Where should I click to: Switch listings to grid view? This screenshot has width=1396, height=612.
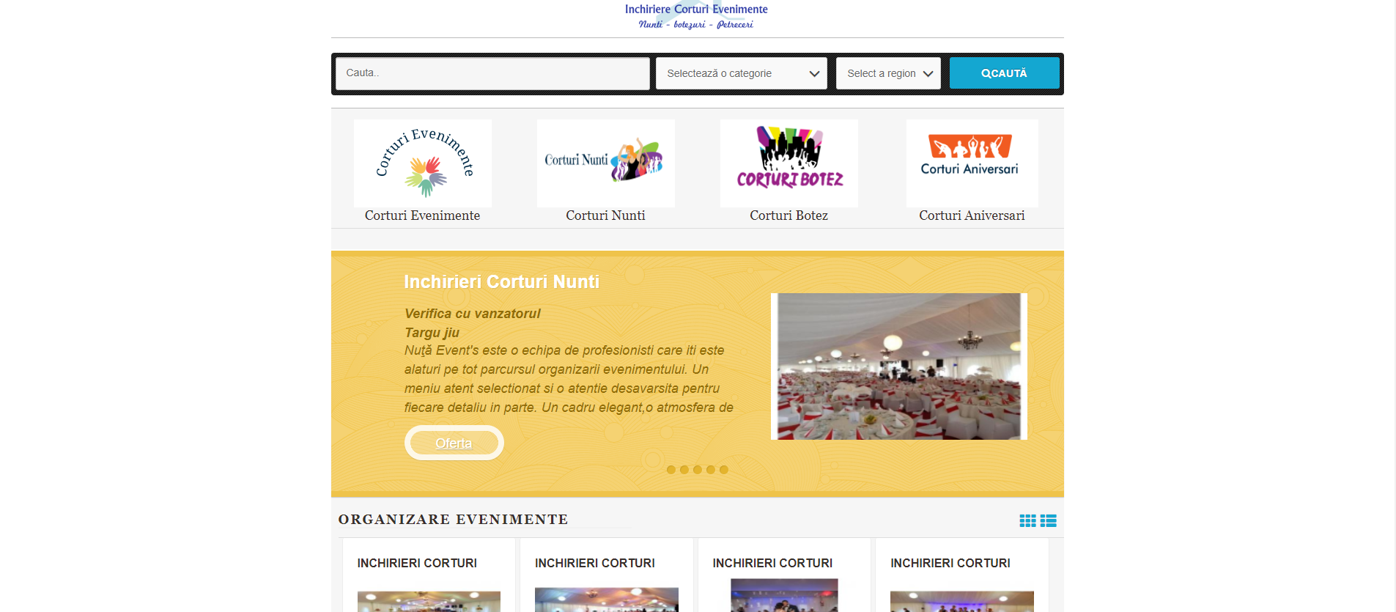(1027, 520)
